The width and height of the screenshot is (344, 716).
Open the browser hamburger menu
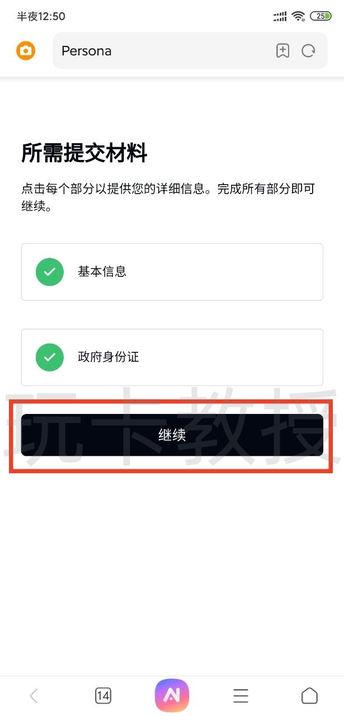click(x=241, y=695)
